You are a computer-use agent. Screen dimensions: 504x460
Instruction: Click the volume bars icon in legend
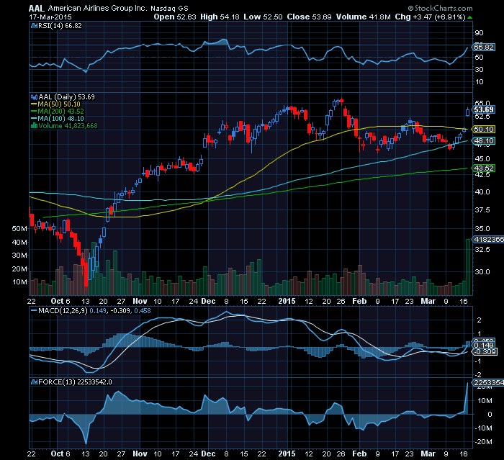[34, 126]
